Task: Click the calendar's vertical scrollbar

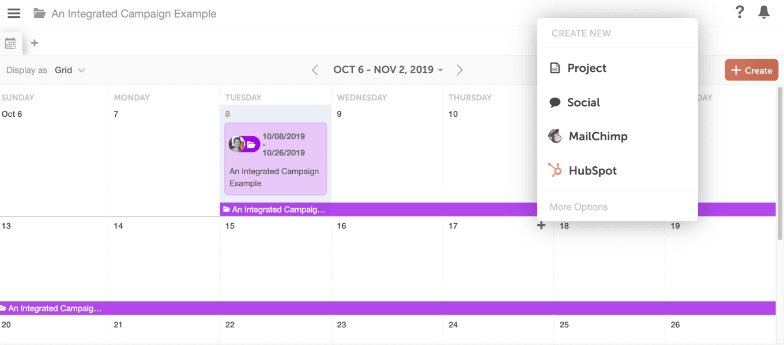Action: point(781,163)
